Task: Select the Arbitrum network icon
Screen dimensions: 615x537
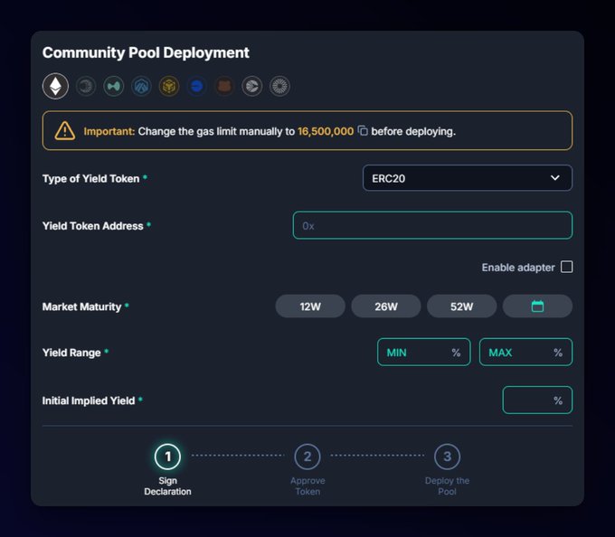Action: point(141,87)
